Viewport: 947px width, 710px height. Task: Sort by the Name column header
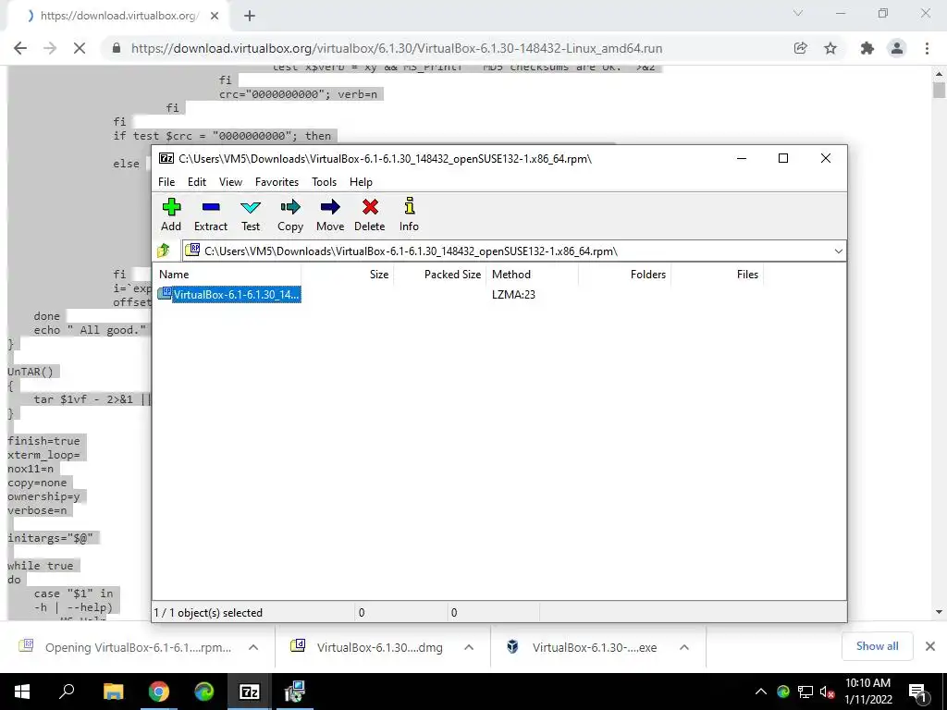(x=228, y=274)
